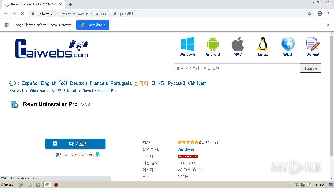Switch language to Português
Viewport: 334px width, 188px height.
[121, 83]
